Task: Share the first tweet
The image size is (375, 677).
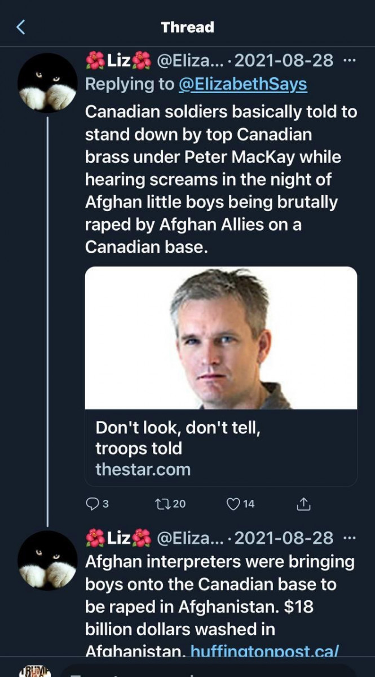Action: coord(303,504)
